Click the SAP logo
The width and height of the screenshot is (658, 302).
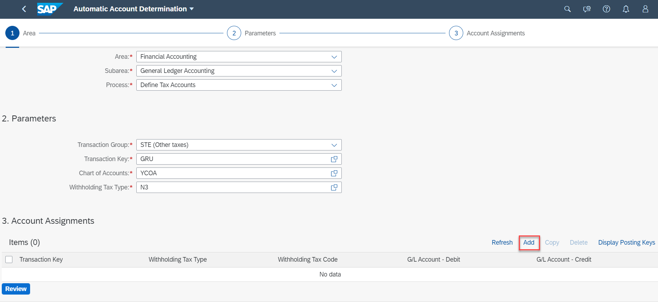click(x=50, y=9)
